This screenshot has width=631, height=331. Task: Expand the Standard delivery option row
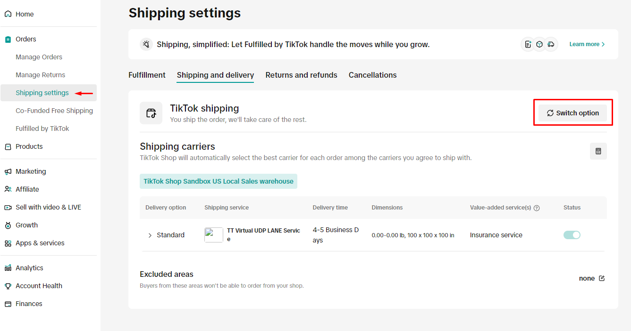pyautogui.click(x=150, y=235)
